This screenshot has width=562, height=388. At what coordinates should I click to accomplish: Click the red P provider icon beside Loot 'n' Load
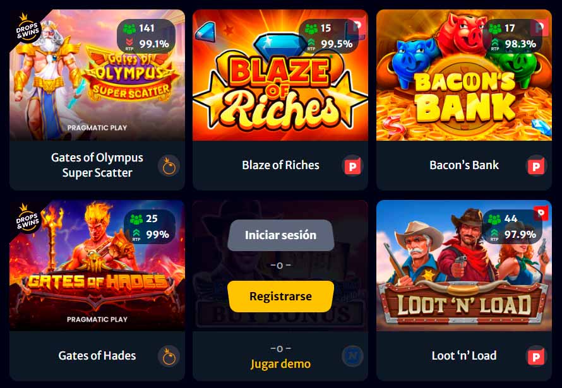tap(536, 356)
